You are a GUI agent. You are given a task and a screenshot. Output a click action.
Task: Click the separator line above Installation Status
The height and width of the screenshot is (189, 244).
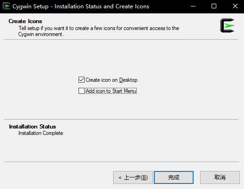[121, 120]
